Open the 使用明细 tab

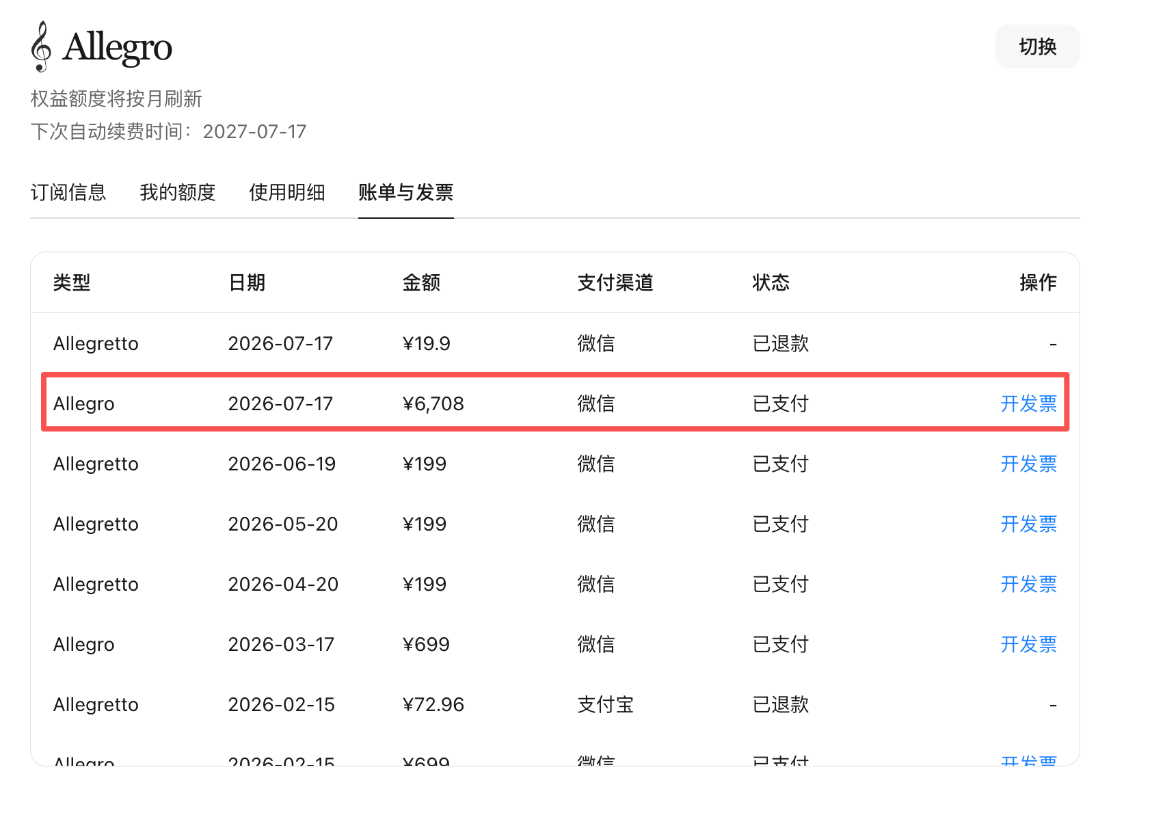point(287,193)
